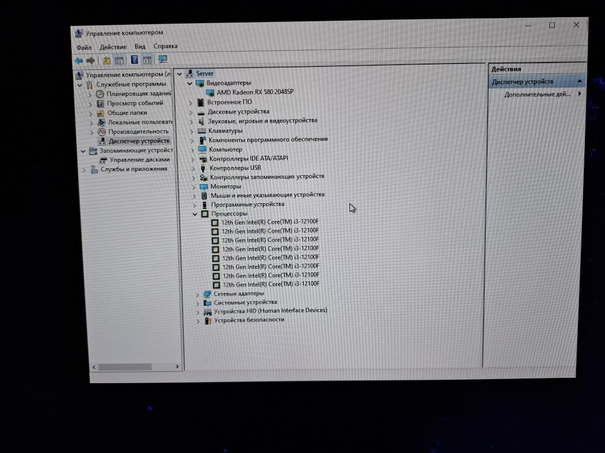Click the Устройства HID category icon
The width and height of the screenshot is (605, 453).
[x=208, y=312]
